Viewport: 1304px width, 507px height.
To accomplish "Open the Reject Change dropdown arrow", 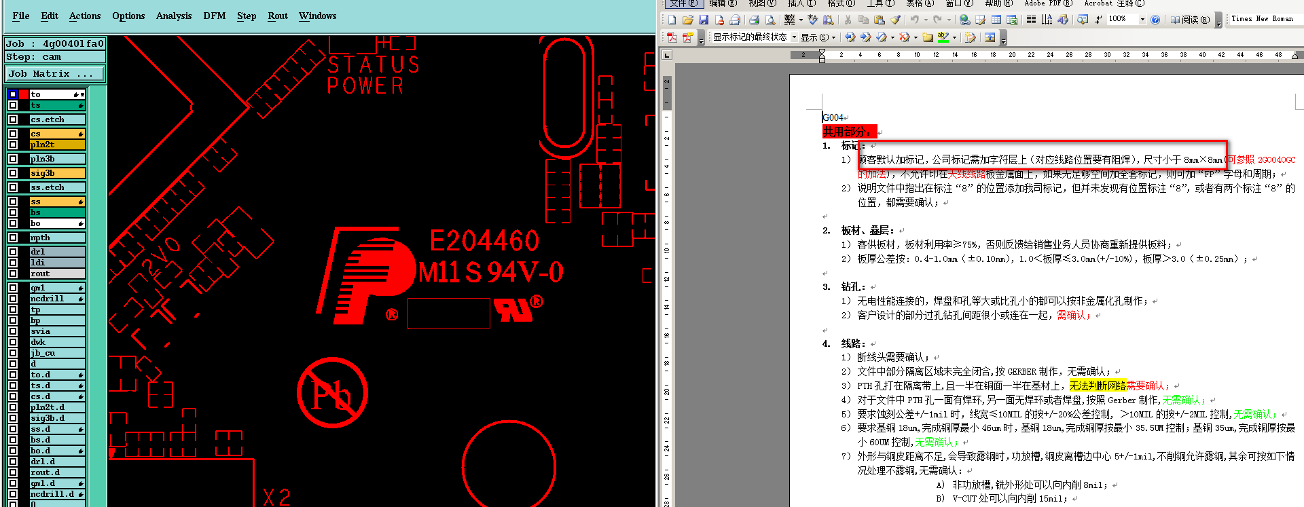I will click(x=916, y=37).
